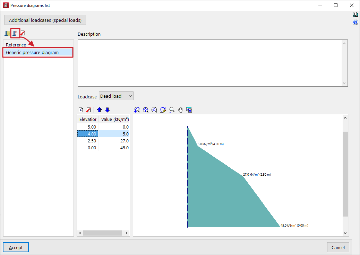Click the 27.0 kN/m² (2.50 m) diagram label
This screenshot has width=360, height=255.
point(257,175)
